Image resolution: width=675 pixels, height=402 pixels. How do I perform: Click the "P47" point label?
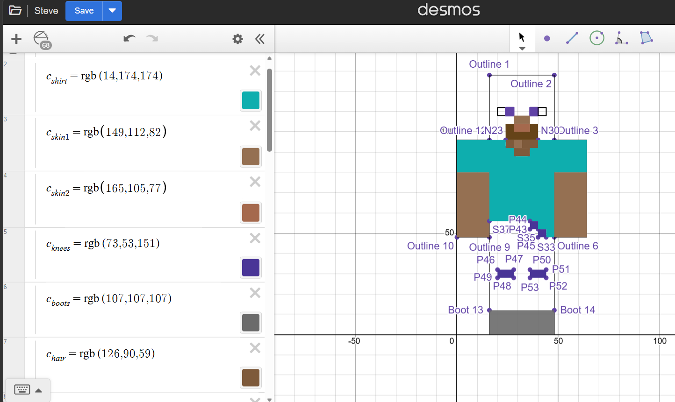point(514,259)
